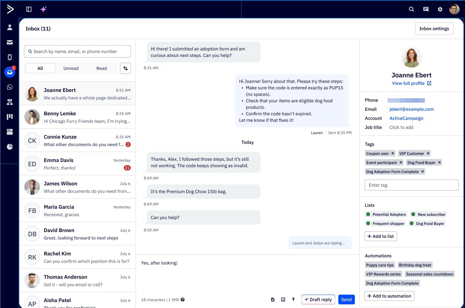The height and width of the screenshot is (308, 465).
Task: Open quick replies with the lightning bolt icon
Action: [x=294, y=299]
